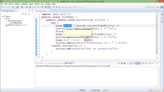Toggle Show Console on standard error change

click(139, 63)
